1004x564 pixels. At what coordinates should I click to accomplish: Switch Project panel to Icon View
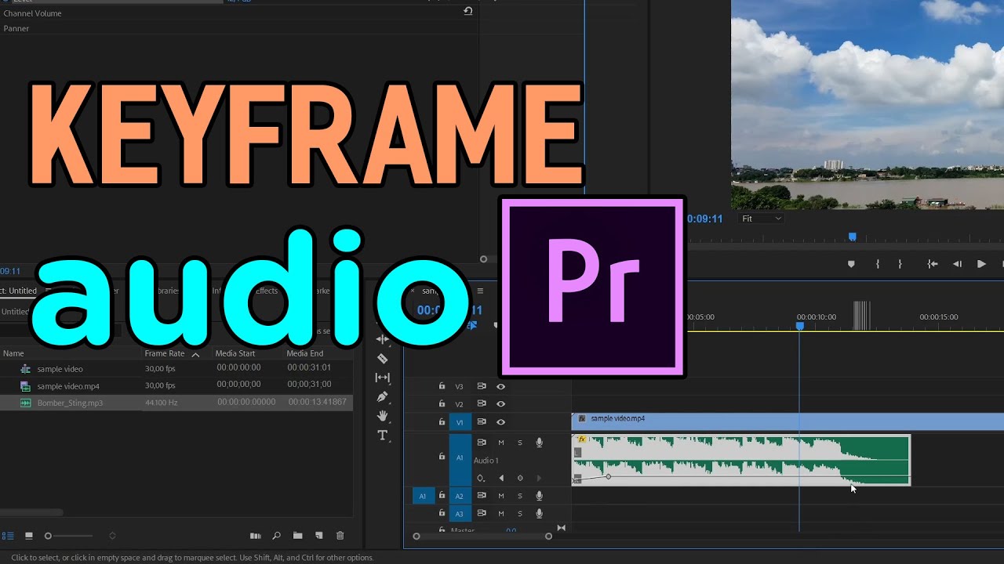coord(29,536)
